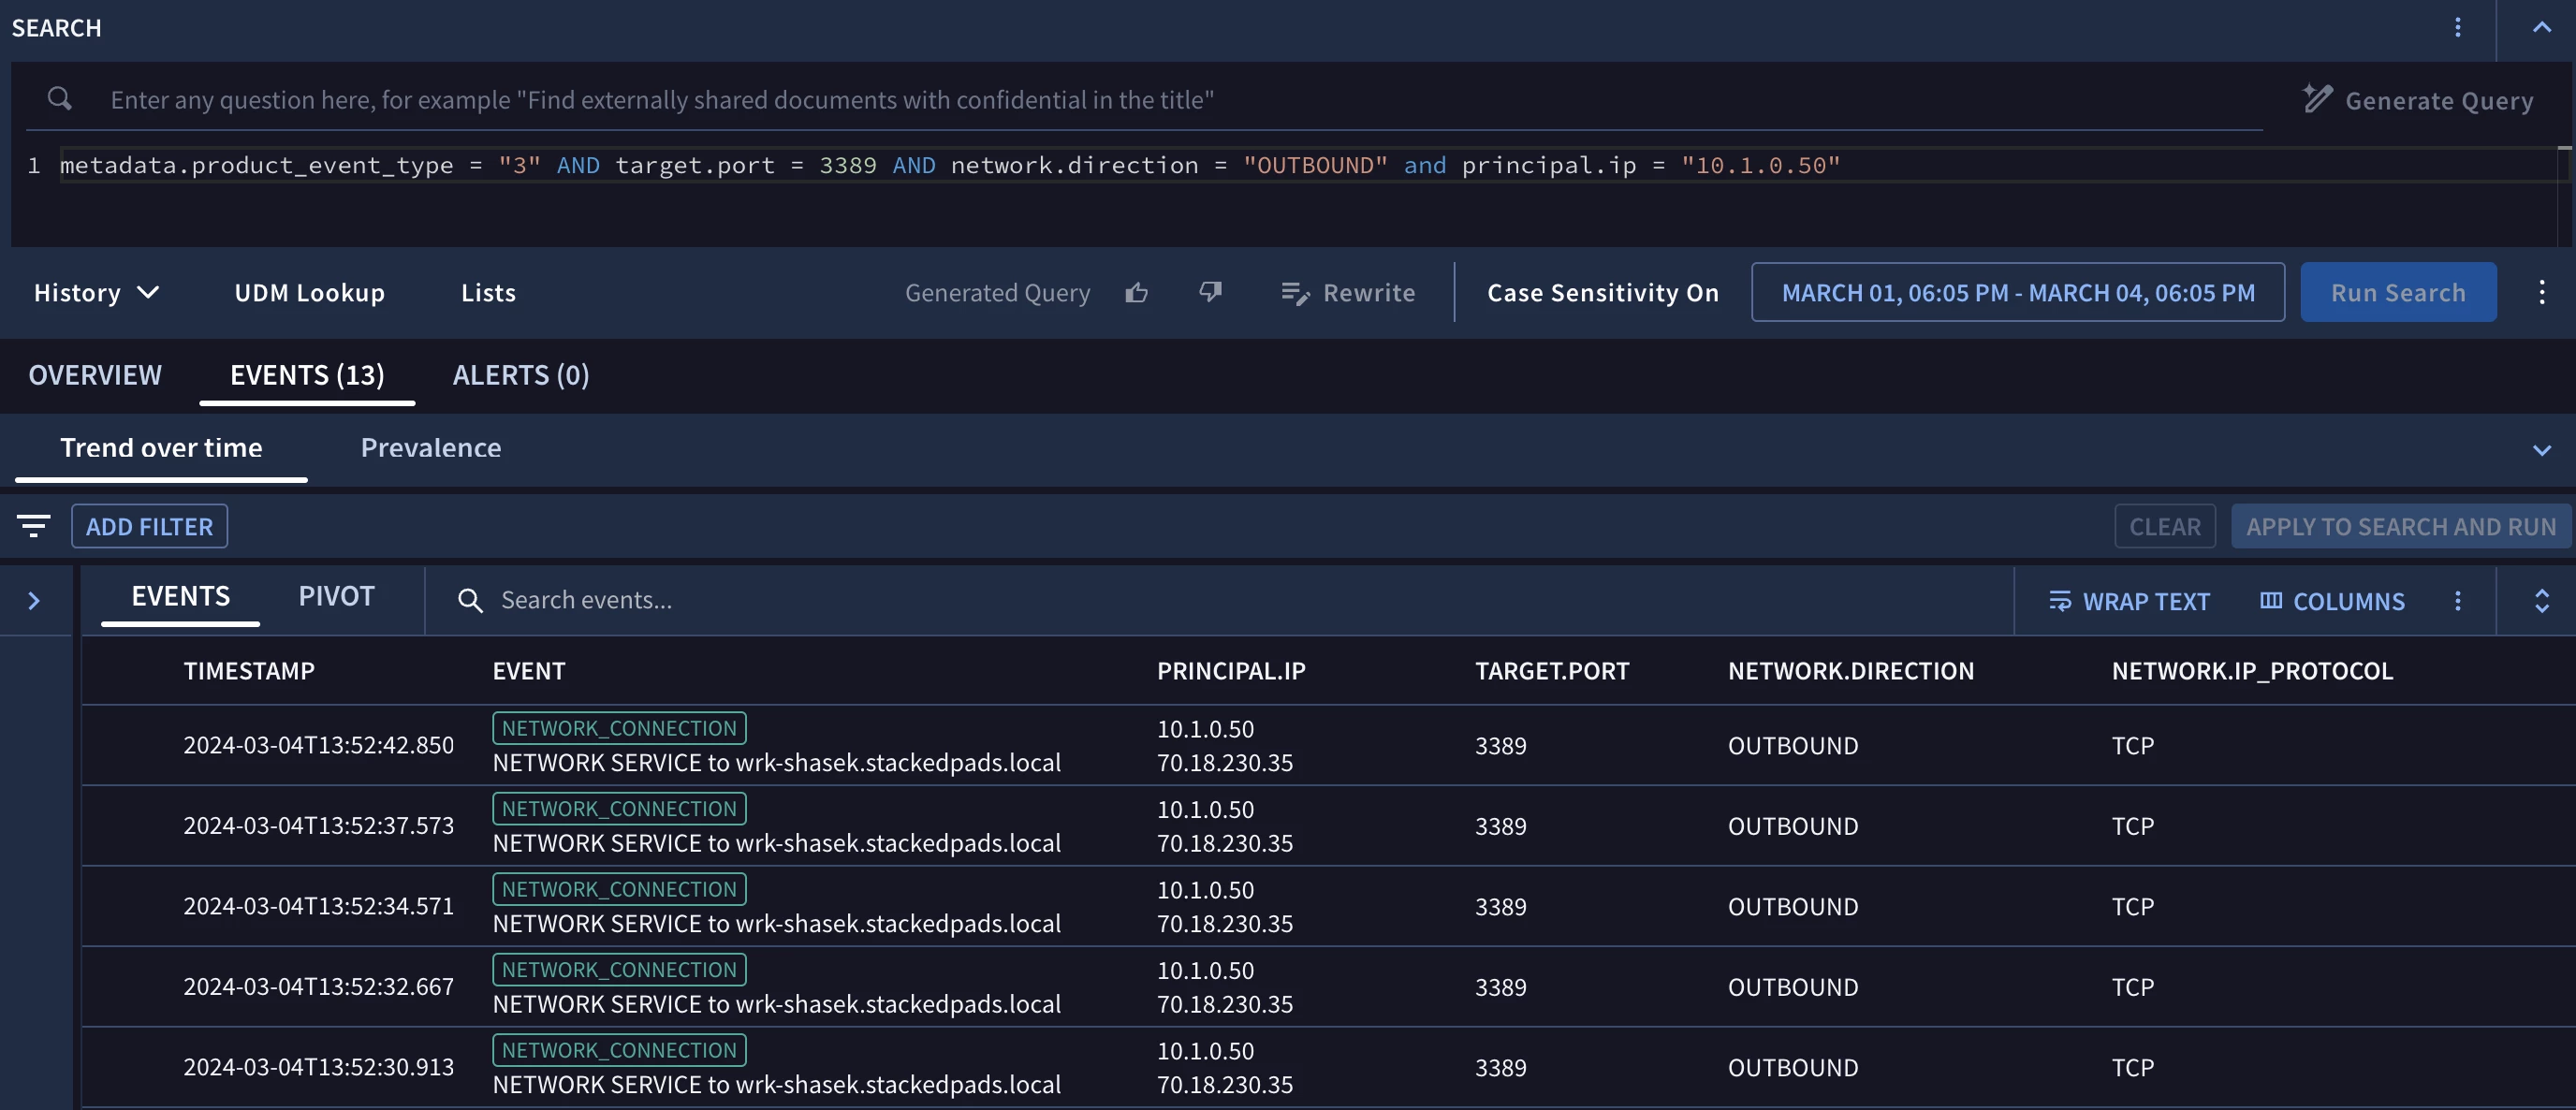Collapse the Search panel with top chevron
Image resolution: width=2576 pixels, height=1110 pixels.
click(2541, 28)
